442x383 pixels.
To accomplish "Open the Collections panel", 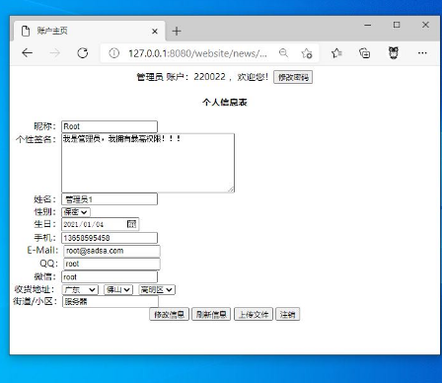I will click(364, 53).
